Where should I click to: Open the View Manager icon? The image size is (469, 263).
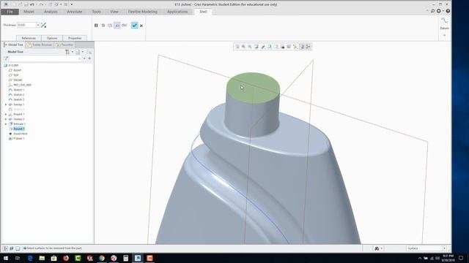(x=282, y=47)
